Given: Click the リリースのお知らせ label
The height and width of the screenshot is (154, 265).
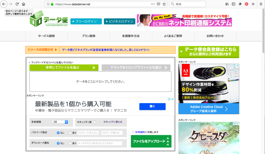Looking at the screenshot, I should [x=40, y=50].
